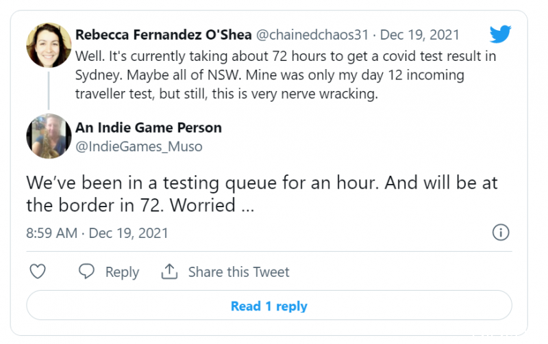Viewport: 548px width, 344px height.
Task: Click the Read 1 reply button
Action: 269,305
